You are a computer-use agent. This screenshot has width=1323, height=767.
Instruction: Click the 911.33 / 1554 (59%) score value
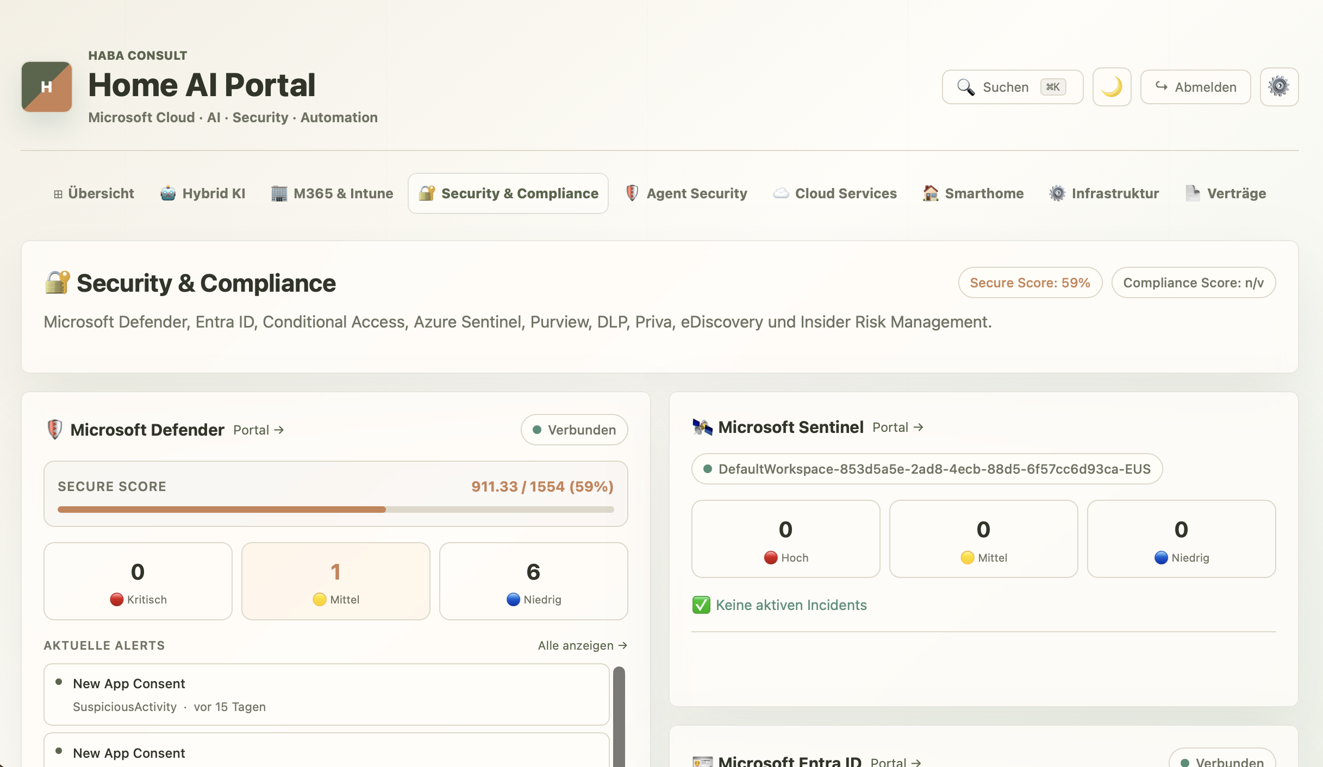pyautogui.click(x=542, y=487)
